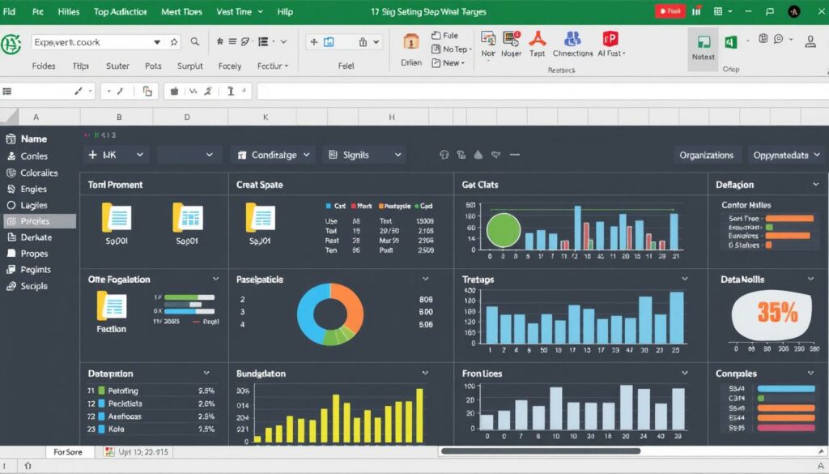This screenshot has height=474, width=829.
Task: Click the text cursor icon in formula toolbar
Action: click(231, 91)
